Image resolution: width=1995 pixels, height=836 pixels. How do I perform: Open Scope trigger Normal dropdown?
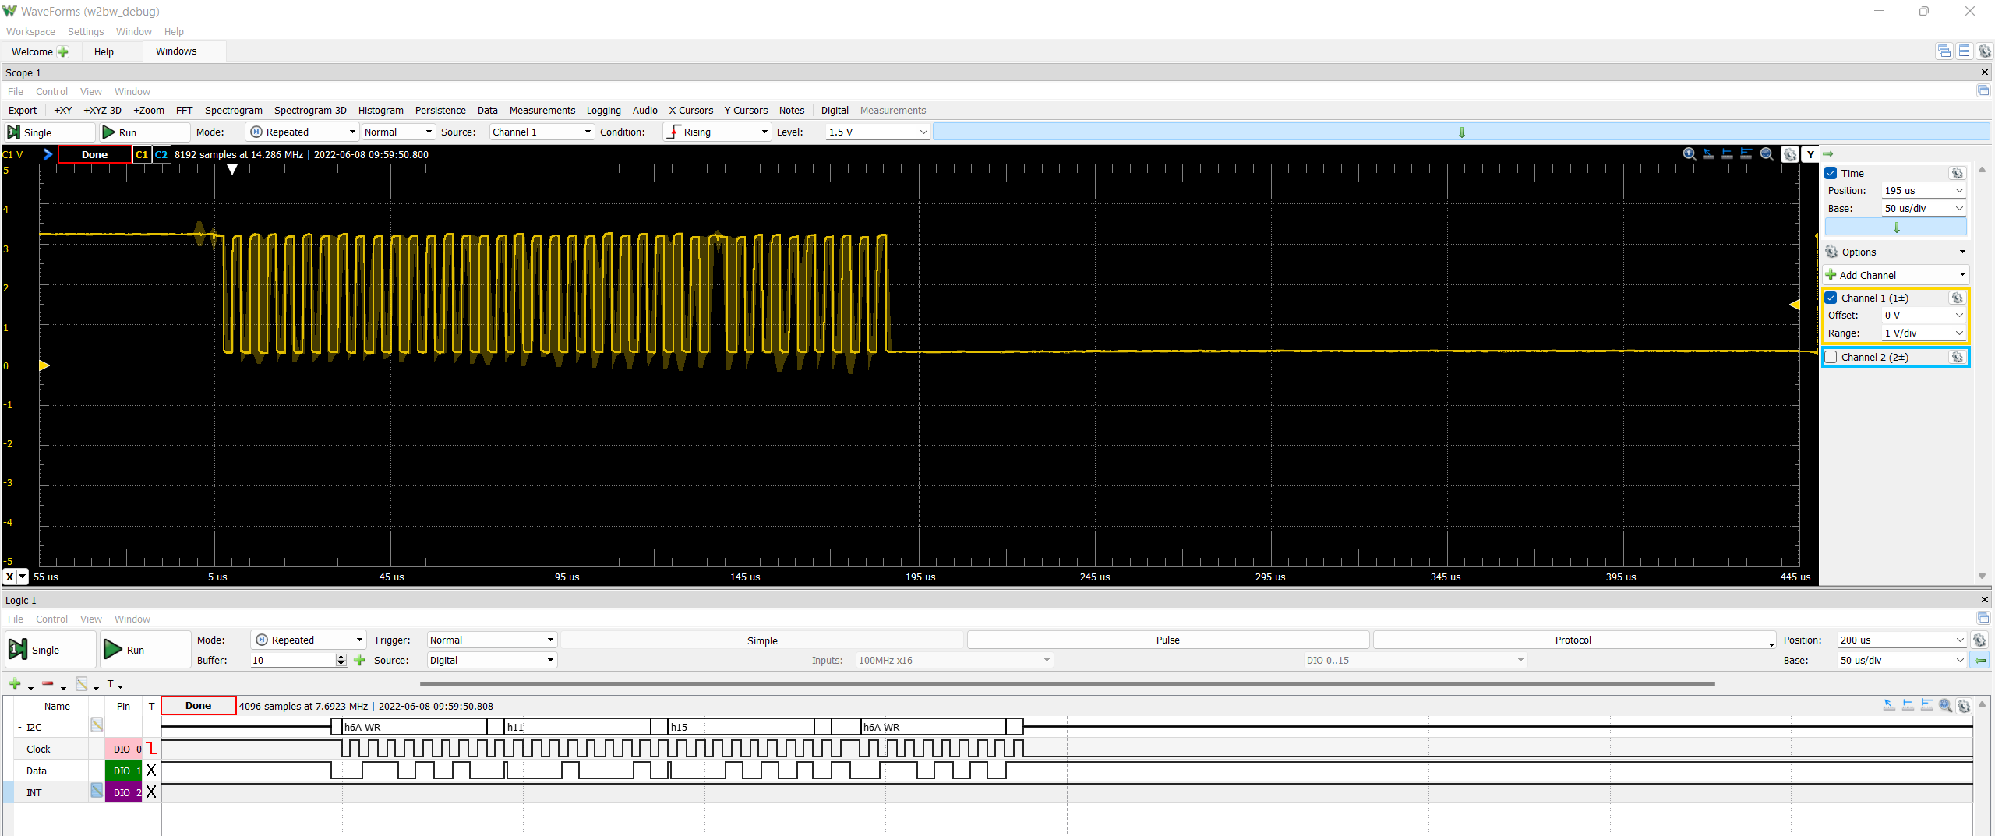click(397, 132)
